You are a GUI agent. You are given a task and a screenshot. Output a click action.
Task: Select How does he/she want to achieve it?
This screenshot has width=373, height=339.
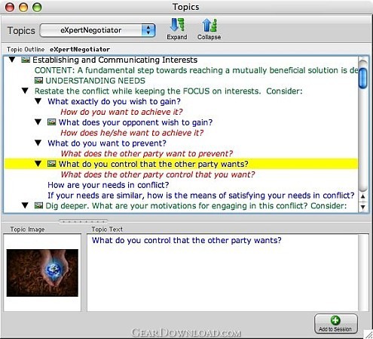(x=132, y=133)
